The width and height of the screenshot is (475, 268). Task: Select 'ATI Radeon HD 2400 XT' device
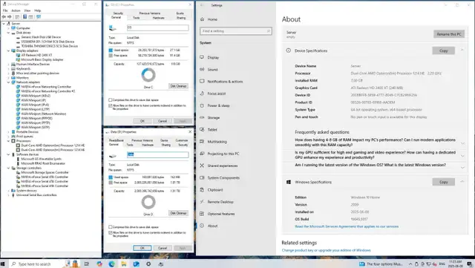click(x=36, y=55)
